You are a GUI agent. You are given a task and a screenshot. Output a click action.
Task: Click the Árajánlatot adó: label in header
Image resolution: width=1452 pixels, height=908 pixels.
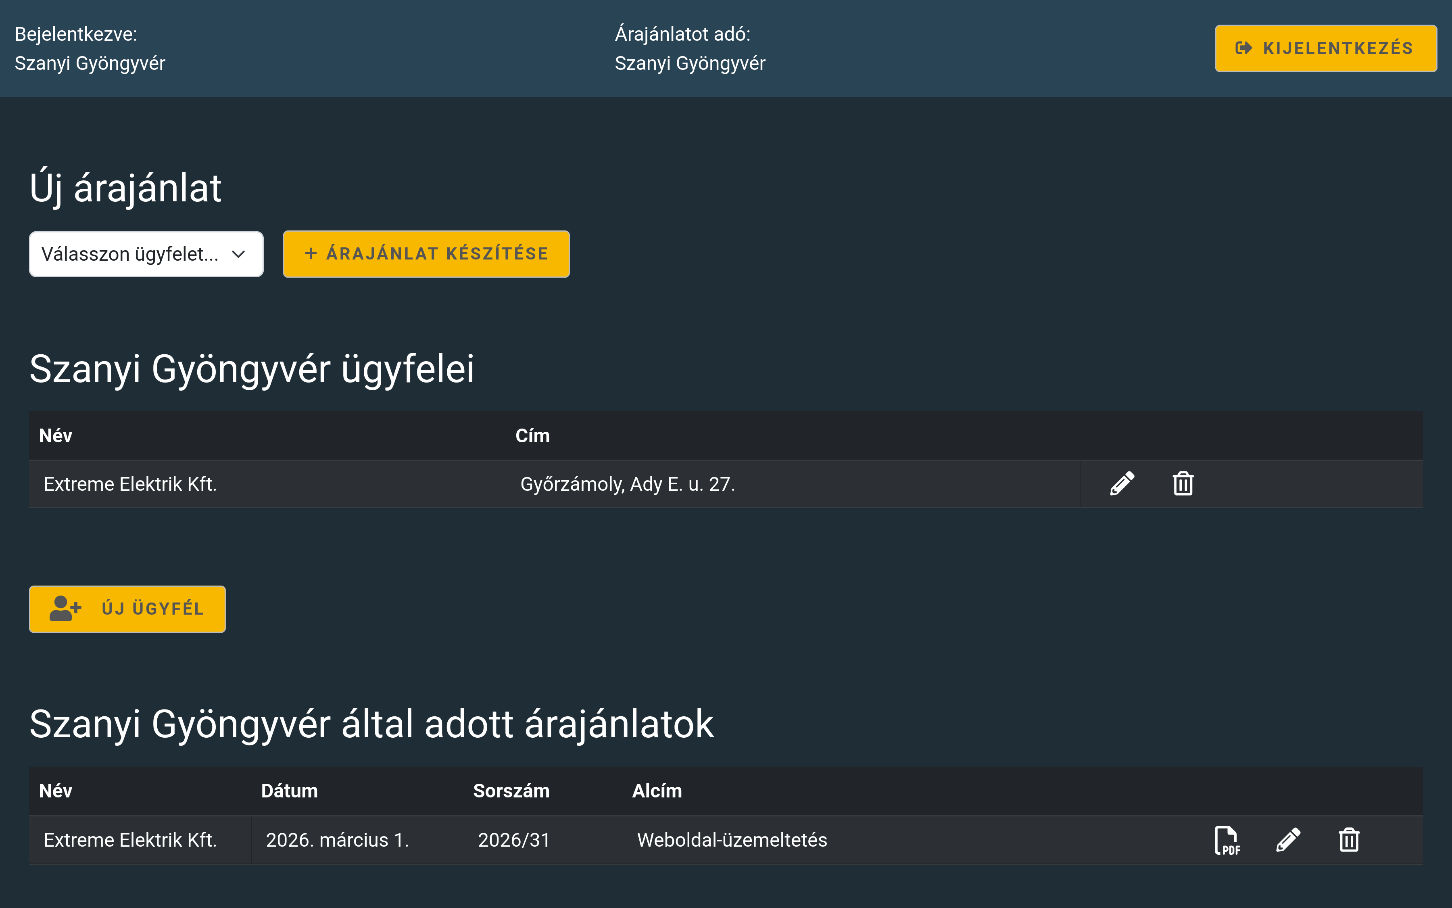pos(683,34)
